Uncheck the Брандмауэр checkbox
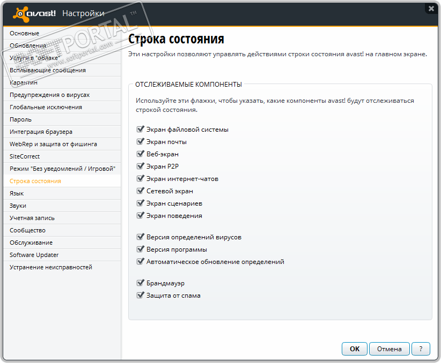Image resolution: width=441 pixels, height=363 pixels. click(x=141, y=283)
